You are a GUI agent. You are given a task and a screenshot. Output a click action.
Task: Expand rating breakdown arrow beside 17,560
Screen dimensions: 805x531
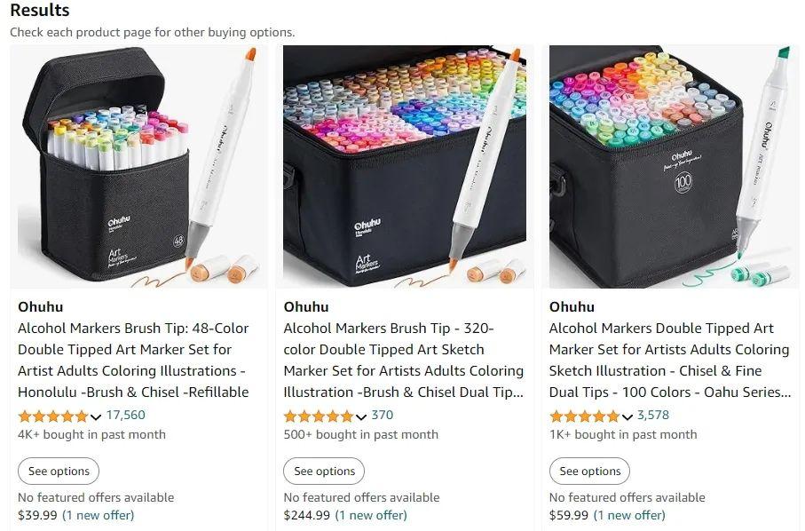click(96, 416)
